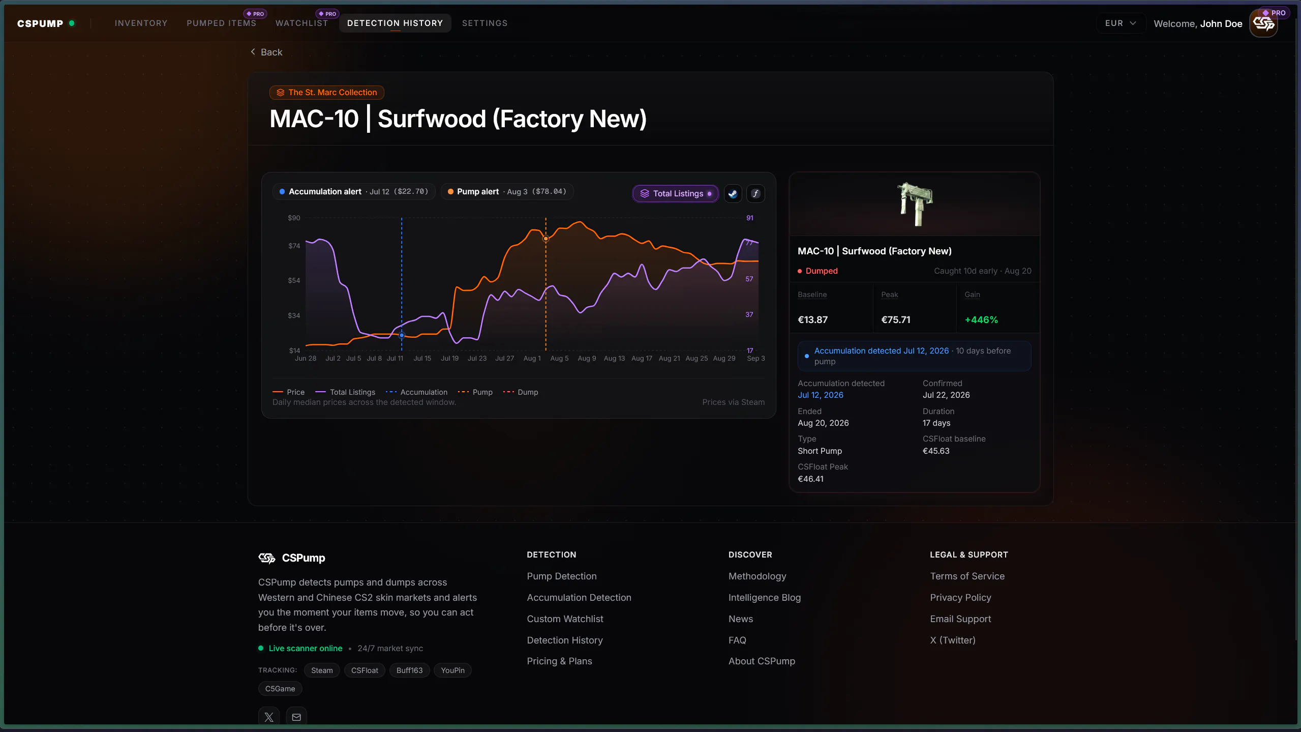Click the Short Pump type value
Image resolution: width=1301 pixels, height=732 pixels.
click(x=820, y=451)
